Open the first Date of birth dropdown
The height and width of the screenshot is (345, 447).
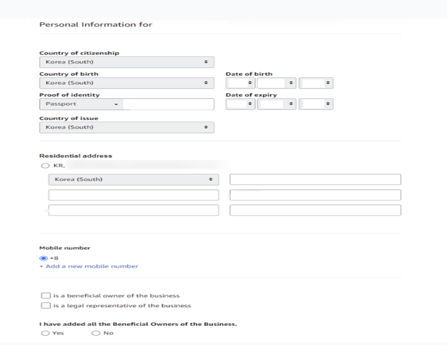240,83
